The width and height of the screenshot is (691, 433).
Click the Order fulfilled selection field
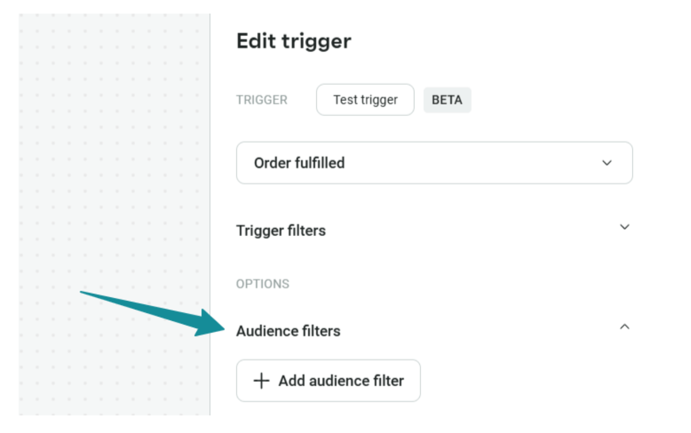pyautogui.click(x=434, y=162)
